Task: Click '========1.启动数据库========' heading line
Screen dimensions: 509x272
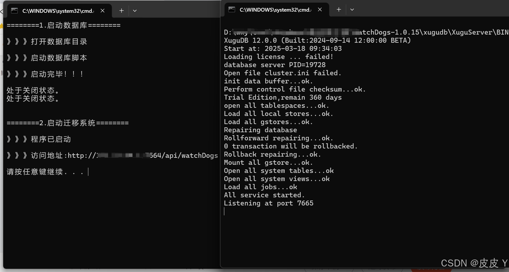Action: pos(64,25)
